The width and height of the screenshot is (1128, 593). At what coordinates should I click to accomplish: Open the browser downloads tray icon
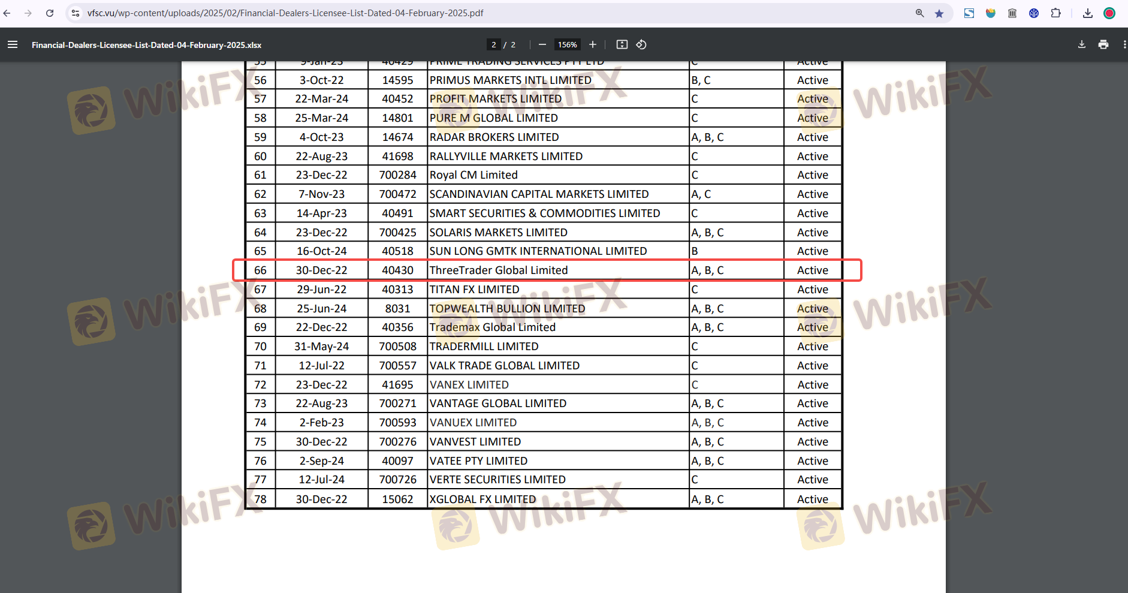click(x=1088, y=13)
